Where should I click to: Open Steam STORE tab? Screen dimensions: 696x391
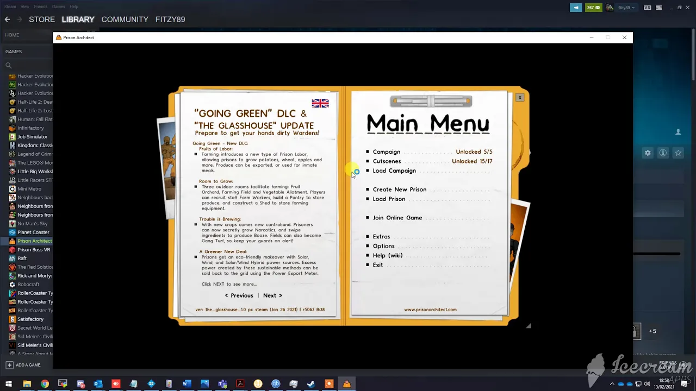point(42,19)
